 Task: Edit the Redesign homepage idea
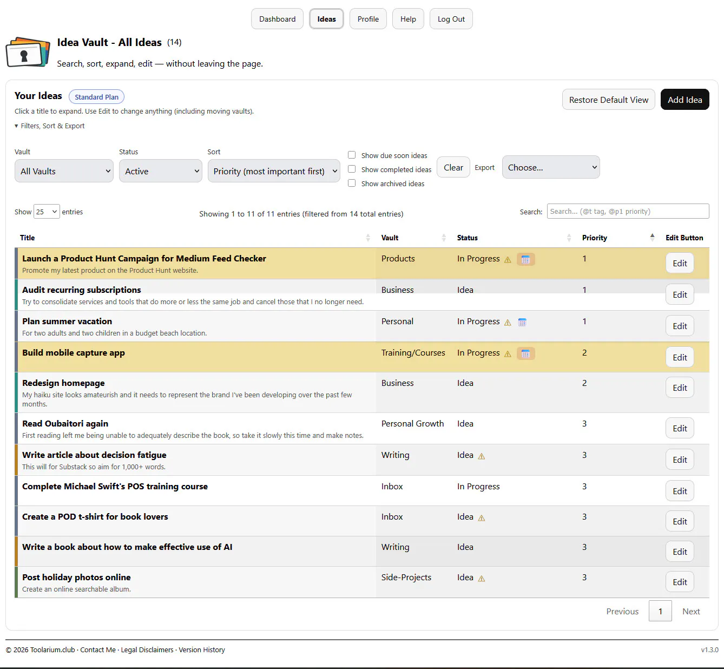pos(680,388)
